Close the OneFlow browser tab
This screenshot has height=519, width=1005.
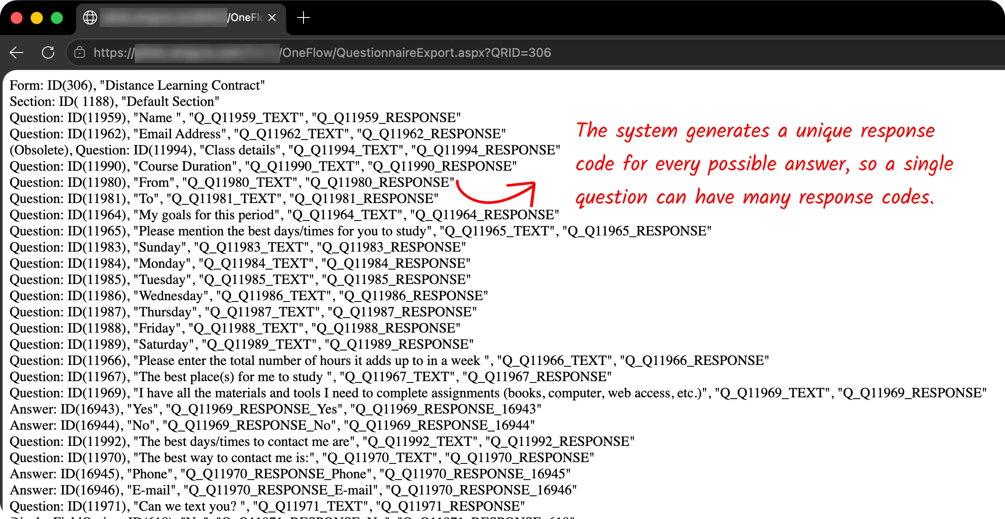(x=272, y=18)
